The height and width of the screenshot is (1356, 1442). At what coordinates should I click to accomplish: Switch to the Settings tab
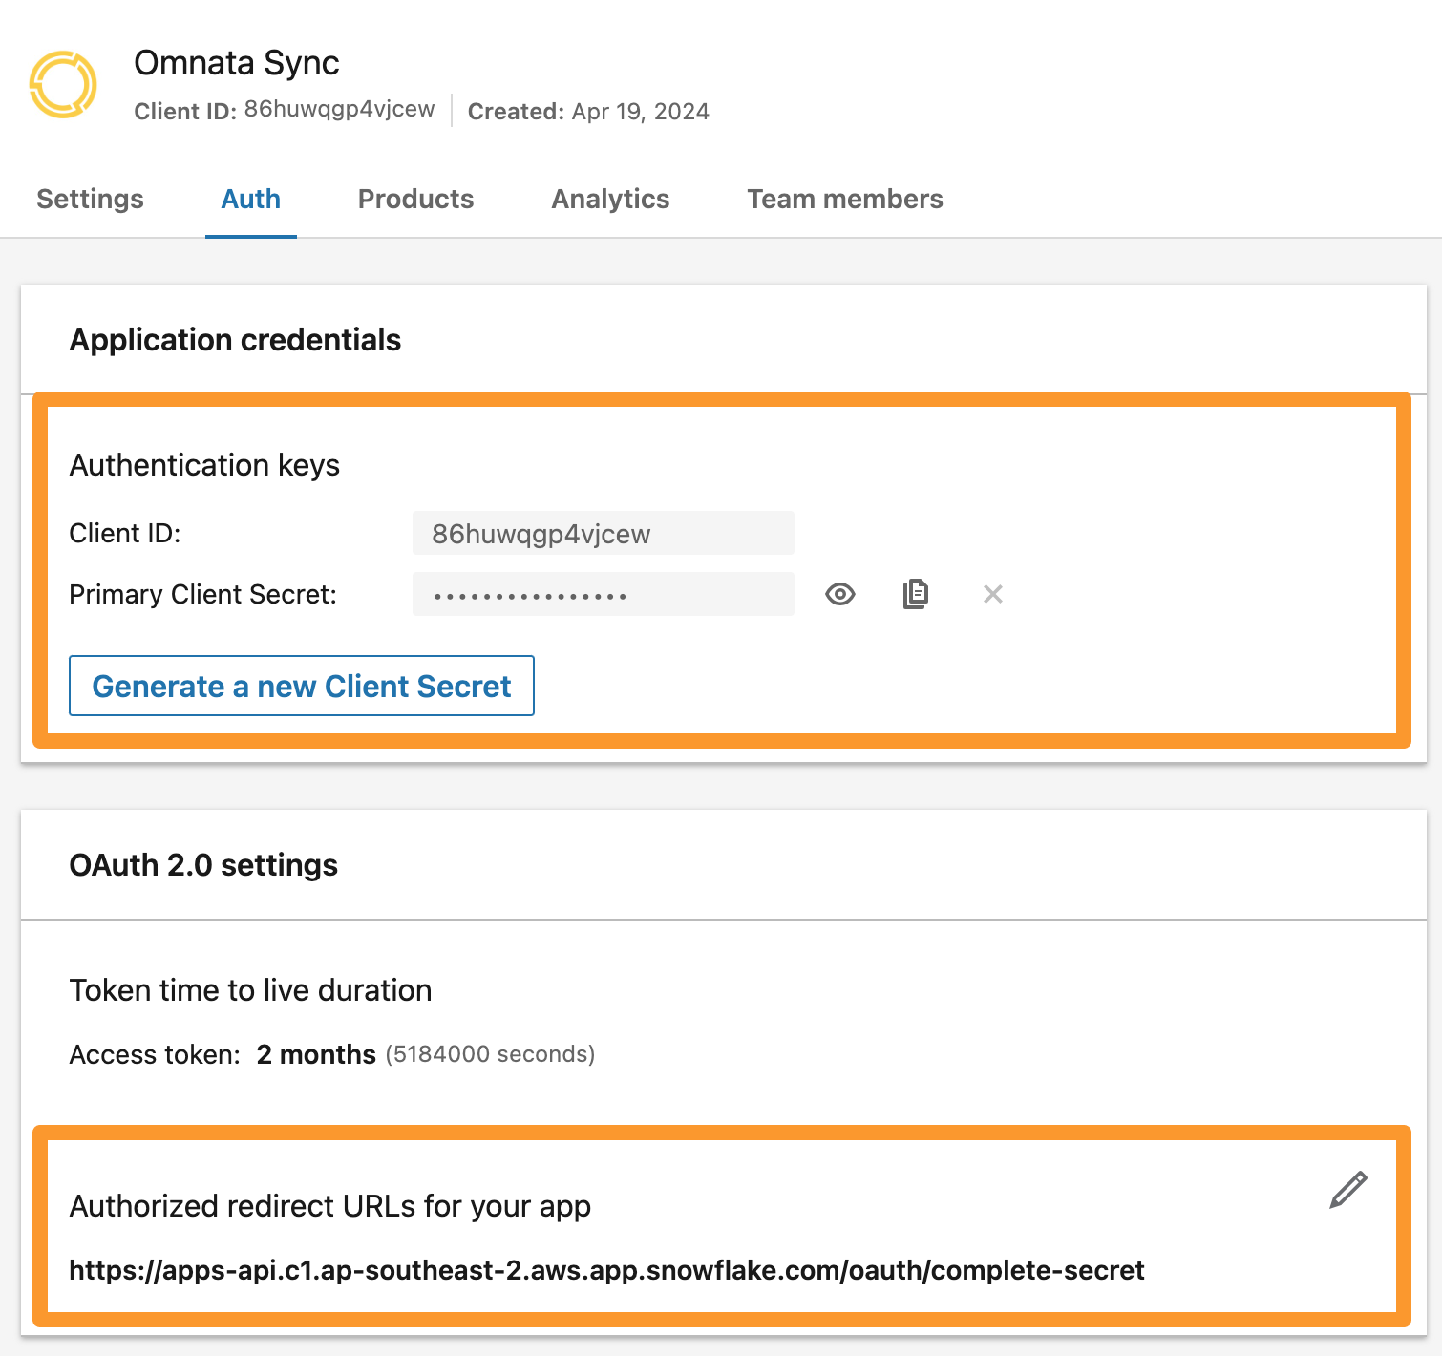pos(90,199)
